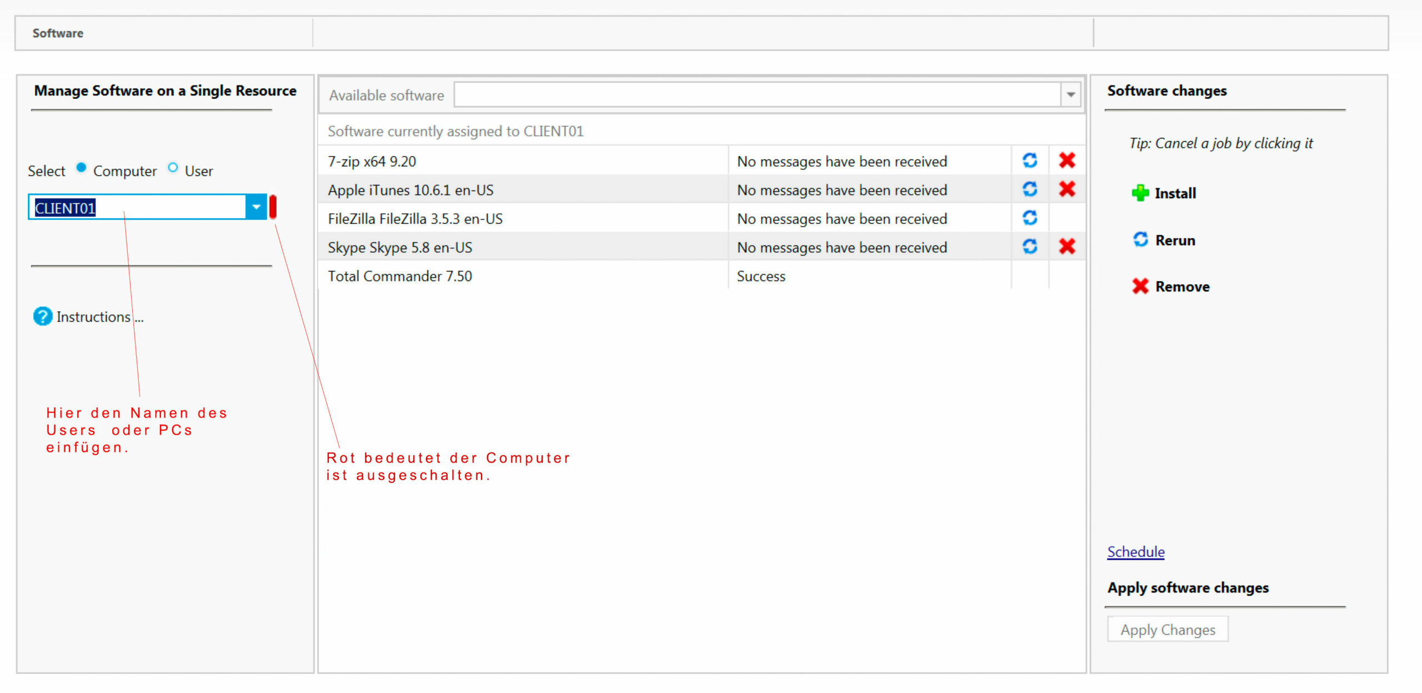Select the Computer radio button
The height and width of the screenshot is (693, 1422).
click(x=81, y=167)
